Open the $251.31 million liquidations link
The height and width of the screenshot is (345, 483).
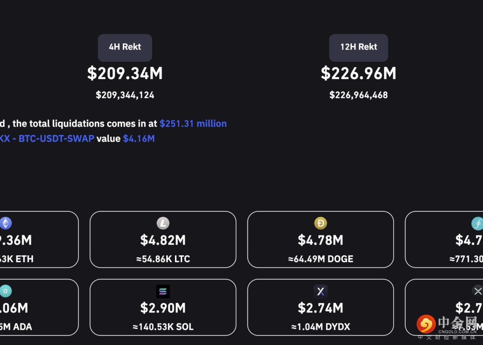(x=193, y=124)
